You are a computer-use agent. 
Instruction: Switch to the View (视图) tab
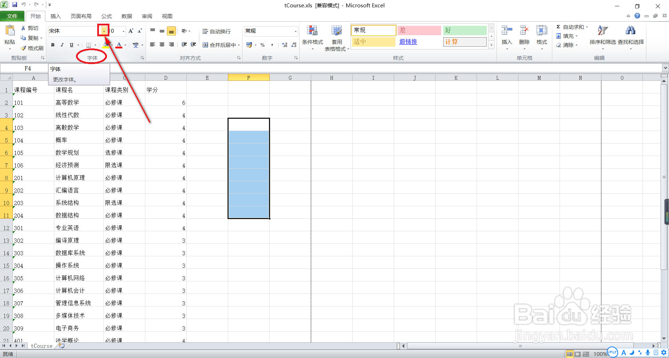(x=167, y=16)
